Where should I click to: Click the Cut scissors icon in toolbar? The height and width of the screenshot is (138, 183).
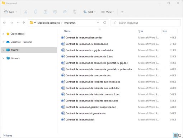coord(26,12)
